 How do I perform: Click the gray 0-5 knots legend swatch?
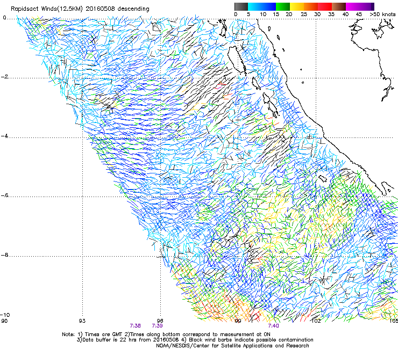tap(241, 6)
